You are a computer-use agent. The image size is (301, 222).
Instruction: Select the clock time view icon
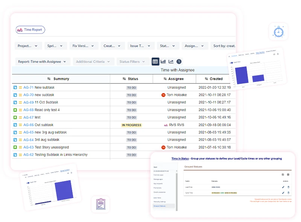point(178,62)
